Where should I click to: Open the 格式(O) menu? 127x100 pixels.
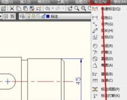point(44,2)
